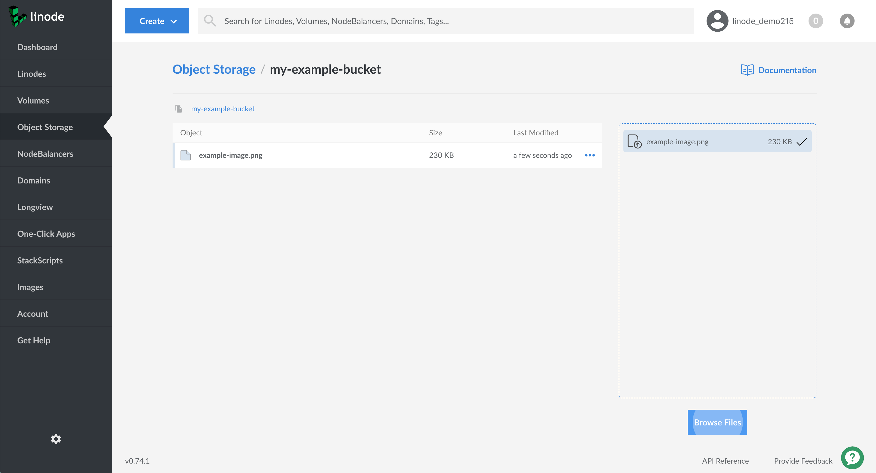Image resolution: width=876 pixels, height=473 pixels.
Task: Open the three-dot actions menu for example-image.png
Action: pyautogui.click(x=590, y=155)
